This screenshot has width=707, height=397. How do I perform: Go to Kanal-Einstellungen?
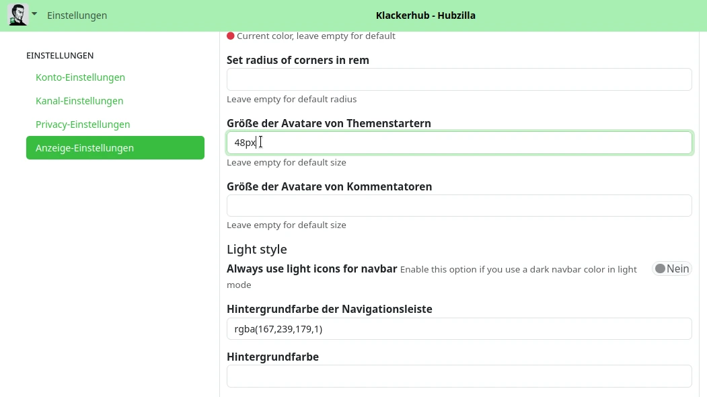[79, 101]
